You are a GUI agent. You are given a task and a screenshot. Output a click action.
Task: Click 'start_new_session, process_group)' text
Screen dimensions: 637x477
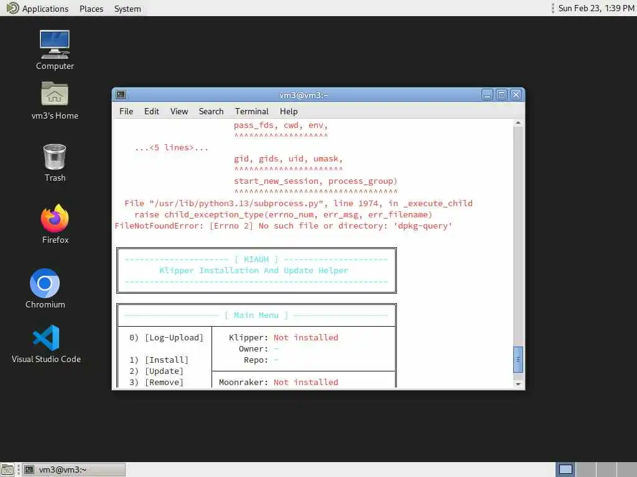pos(315,181)
